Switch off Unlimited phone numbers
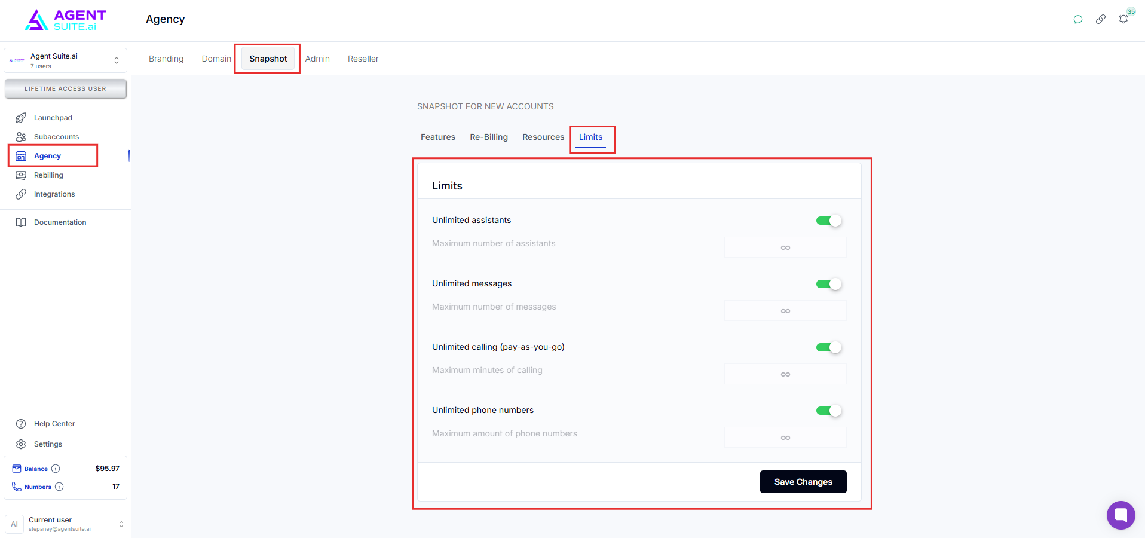The width and height of the screenshot is (1145, 538). click(x=829, y=411)
